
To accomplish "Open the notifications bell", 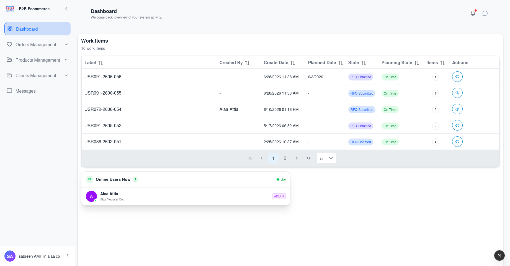I will click(x=473, y=13).
